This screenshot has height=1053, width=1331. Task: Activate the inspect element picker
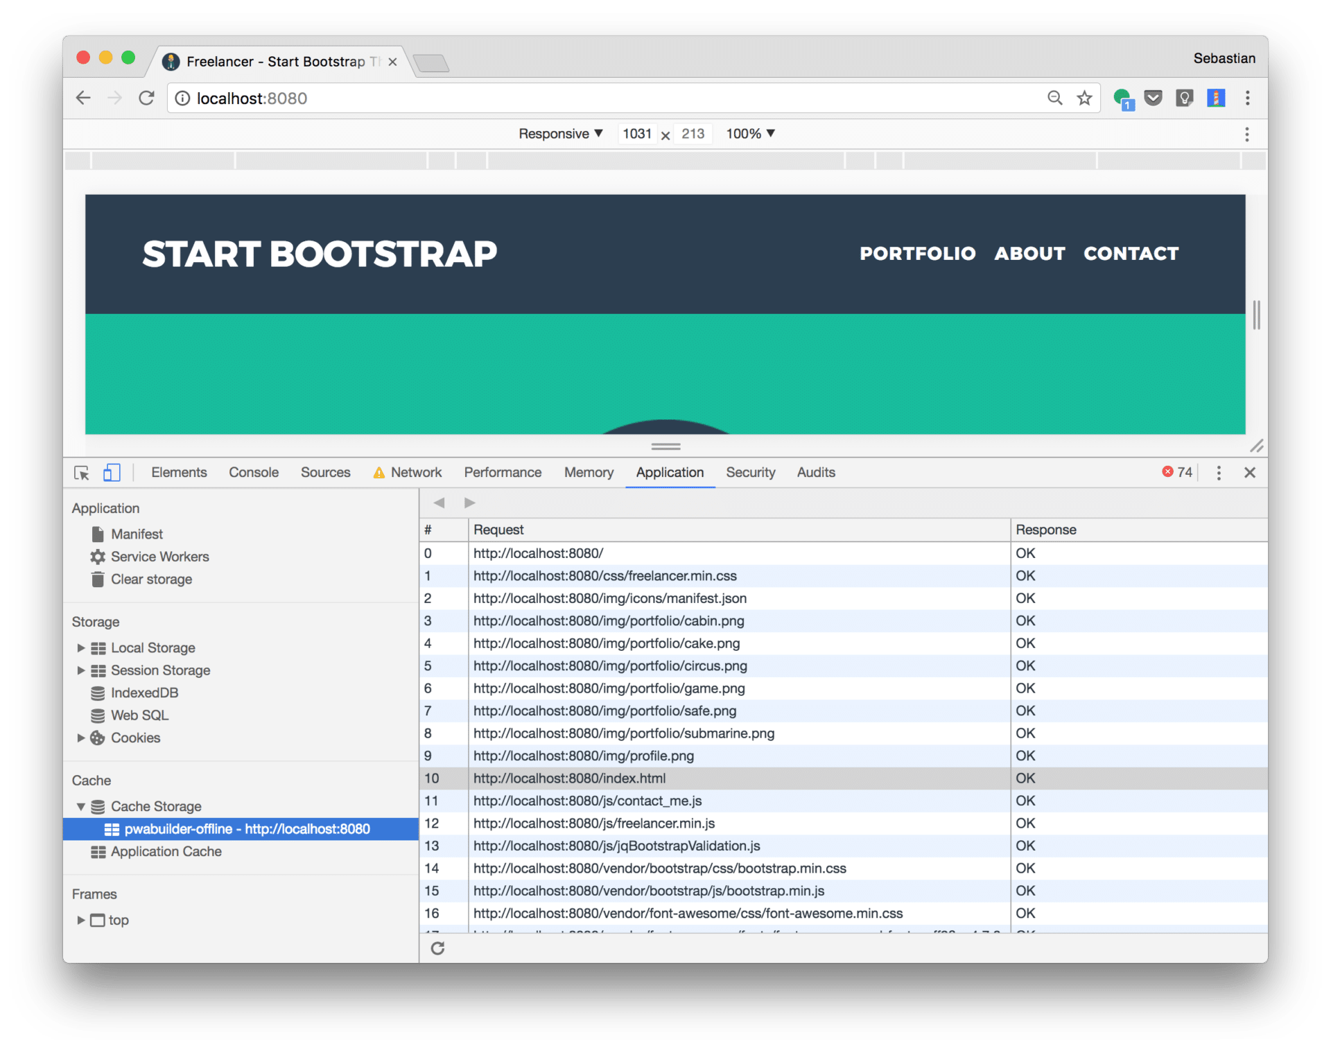pyautogui.click(x=82, y=473)
